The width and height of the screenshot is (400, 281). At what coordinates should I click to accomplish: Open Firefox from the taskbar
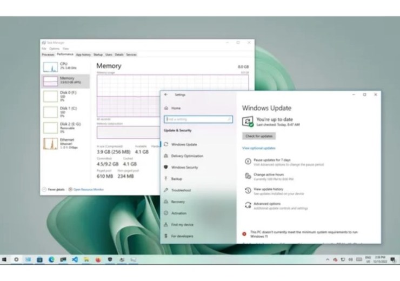click(98, 259)
